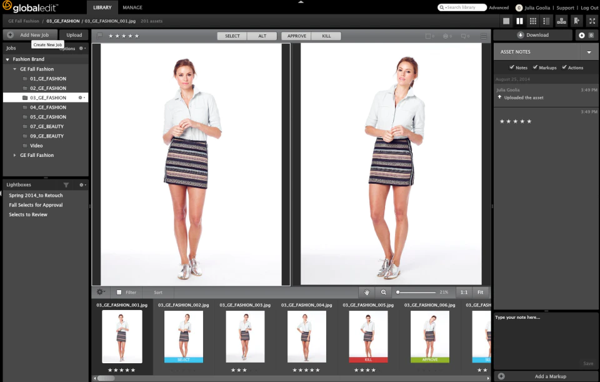Click the Upload button
Image resolution: width=600 pixels, height=382 pixels.
click(x=74, y=35)
